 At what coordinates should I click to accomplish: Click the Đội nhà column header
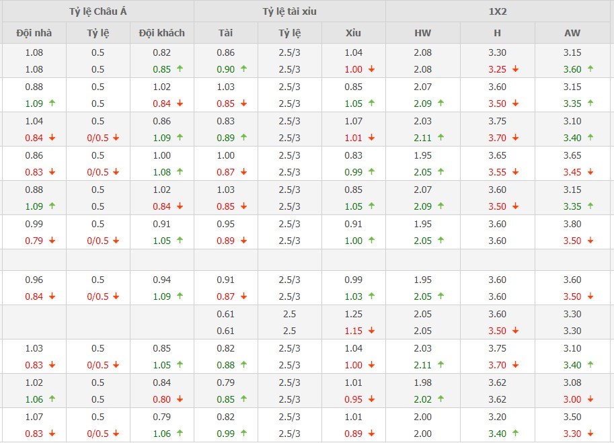34,33
